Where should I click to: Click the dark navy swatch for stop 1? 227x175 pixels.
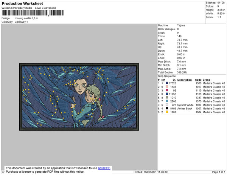click(x=167, y=83)
